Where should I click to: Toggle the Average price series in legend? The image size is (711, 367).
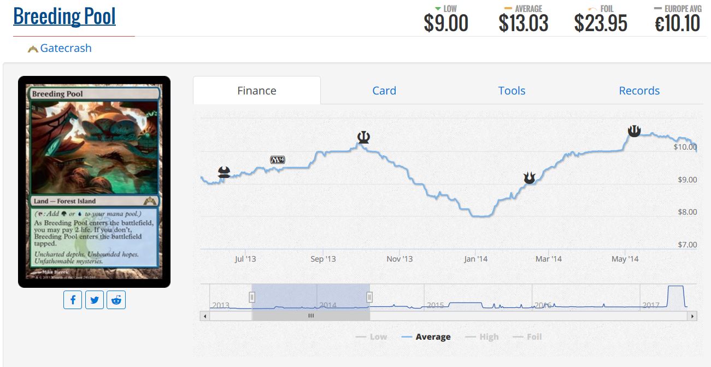(x=426, y=337)
